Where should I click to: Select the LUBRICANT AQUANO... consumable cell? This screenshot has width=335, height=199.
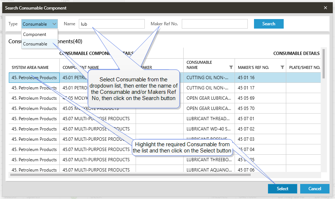point(209,169)
